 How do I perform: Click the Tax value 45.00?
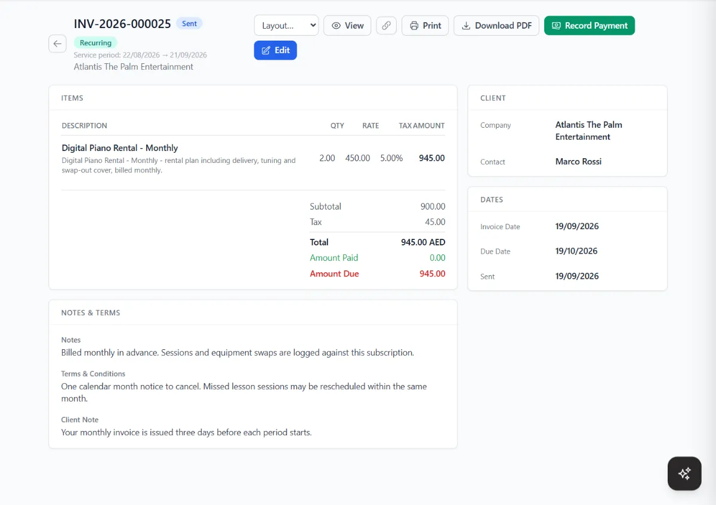coord(435,222)
